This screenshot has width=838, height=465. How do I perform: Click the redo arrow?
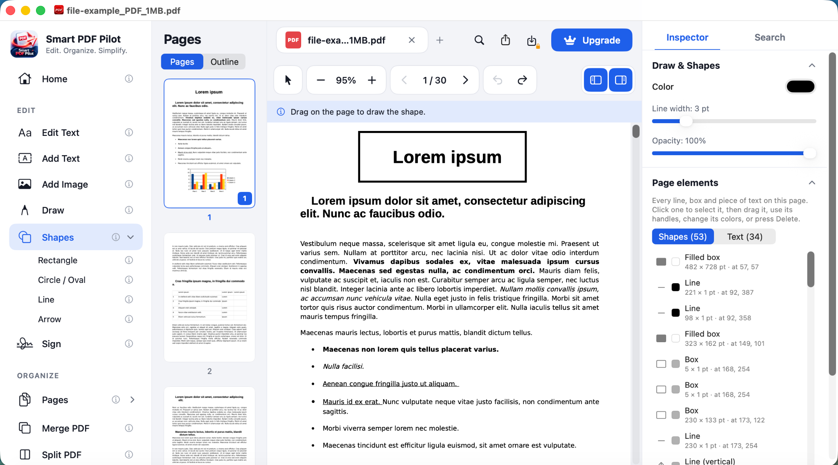522,80
